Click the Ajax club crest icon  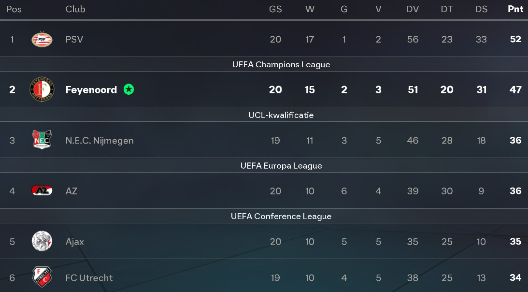(42, 241)
